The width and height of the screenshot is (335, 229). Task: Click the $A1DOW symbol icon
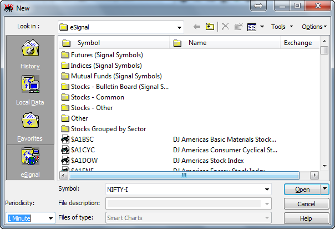[65, 161]
